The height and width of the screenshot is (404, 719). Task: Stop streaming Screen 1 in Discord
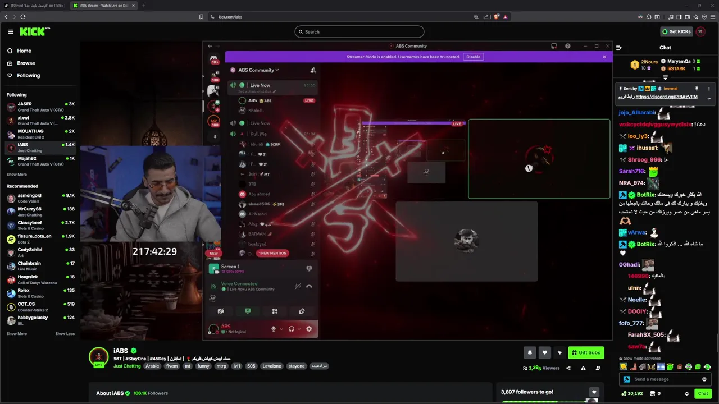(309, 268)
